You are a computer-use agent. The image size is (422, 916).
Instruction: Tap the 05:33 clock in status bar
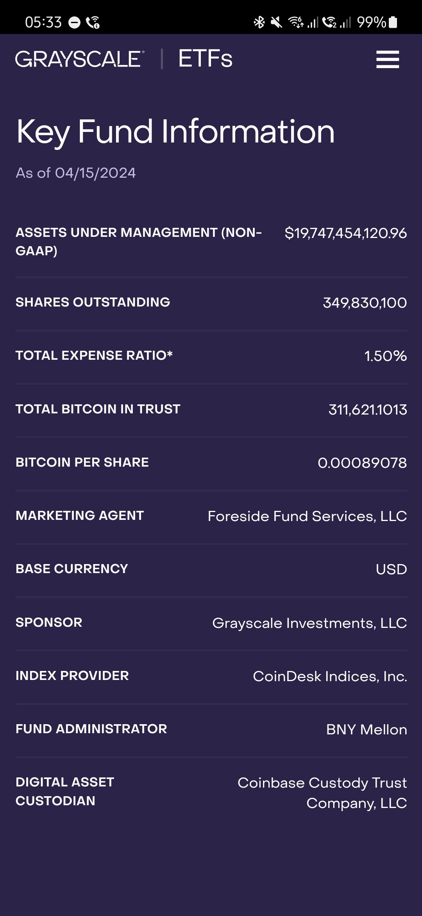point(43,22)
